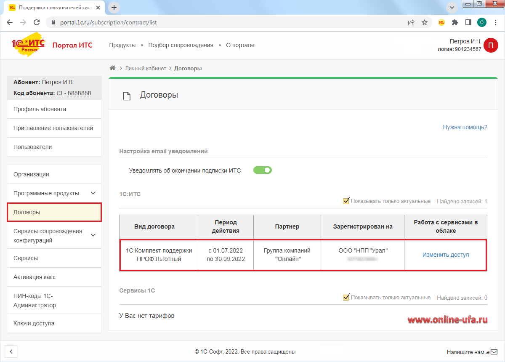Click the envelope icon next to Напишите нам
The image size is (505, 362).
click(494, 351)
